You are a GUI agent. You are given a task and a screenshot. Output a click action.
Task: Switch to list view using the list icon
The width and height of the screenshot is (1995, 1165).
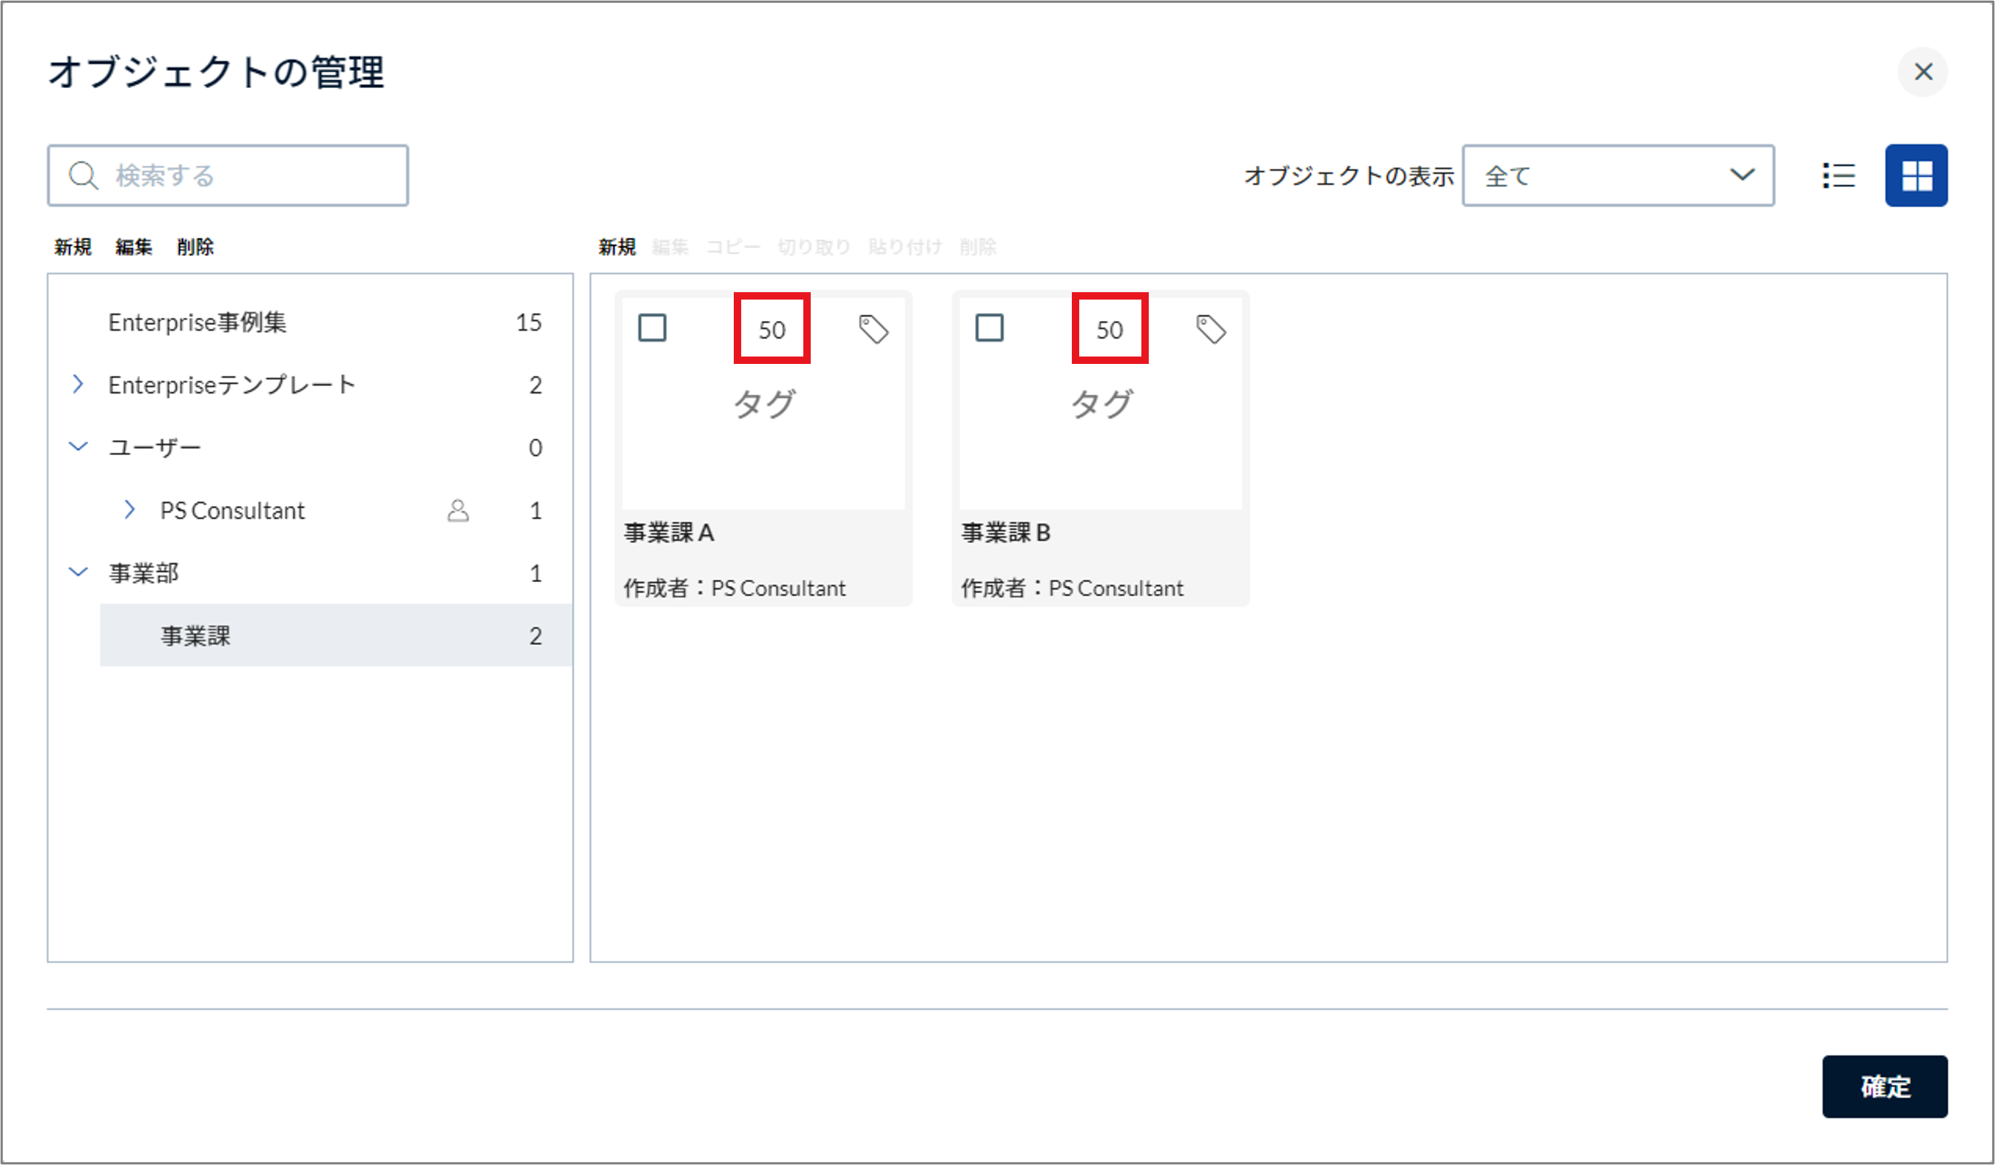pyautogui.click(x=1839, y=175)
